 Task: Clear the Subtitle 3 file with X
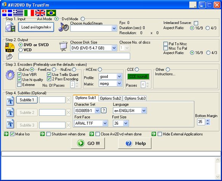[69, 125]
